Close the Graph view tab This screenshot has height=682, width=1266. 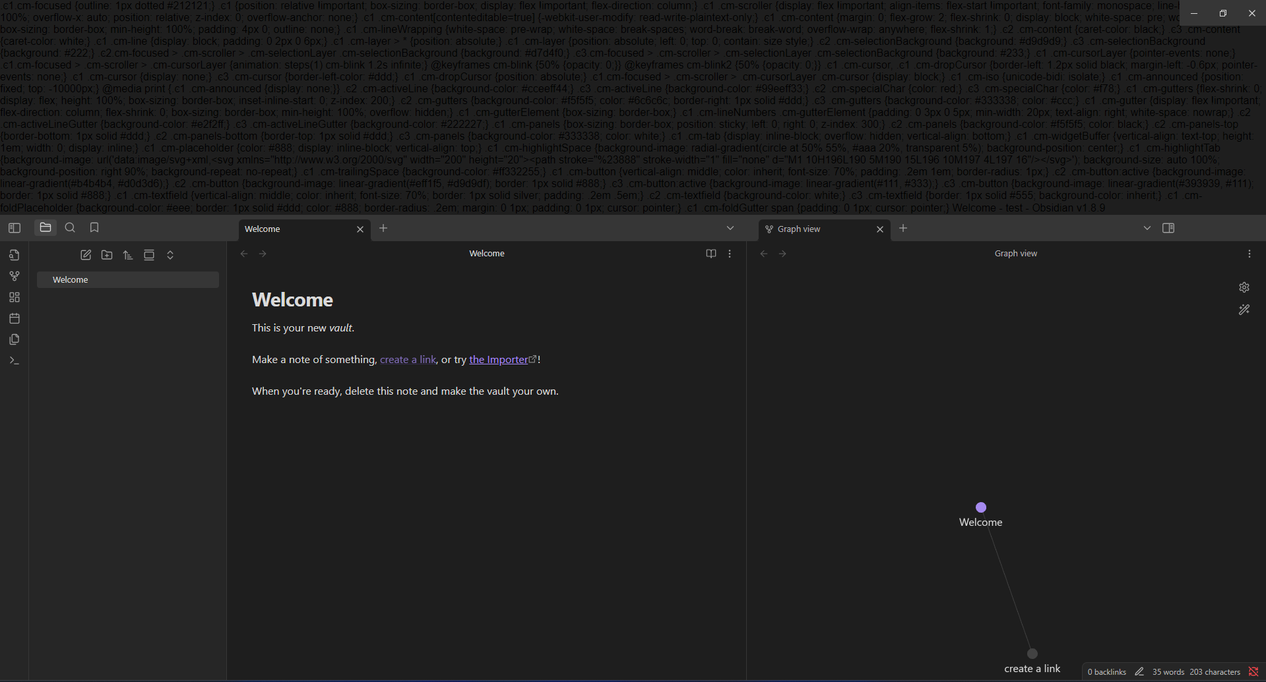pyautogui.click(x=880, y=229)
